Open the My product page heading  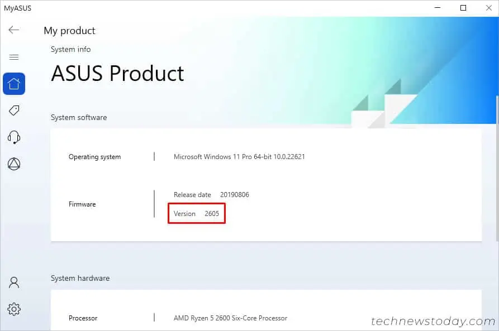pyautogui.click(x=69, y=31)
